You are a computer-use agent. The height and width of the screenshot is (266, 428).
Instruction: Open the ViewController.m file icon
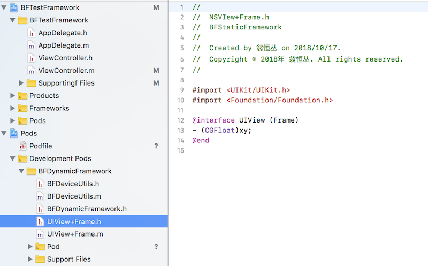32,71
